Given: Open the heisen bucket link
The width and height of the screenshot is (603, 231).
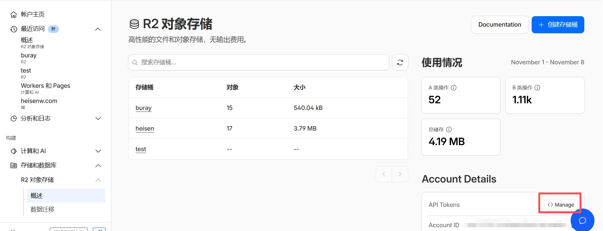Looking at the screenshot, I should pyautogui.click(x=145, y=129).
